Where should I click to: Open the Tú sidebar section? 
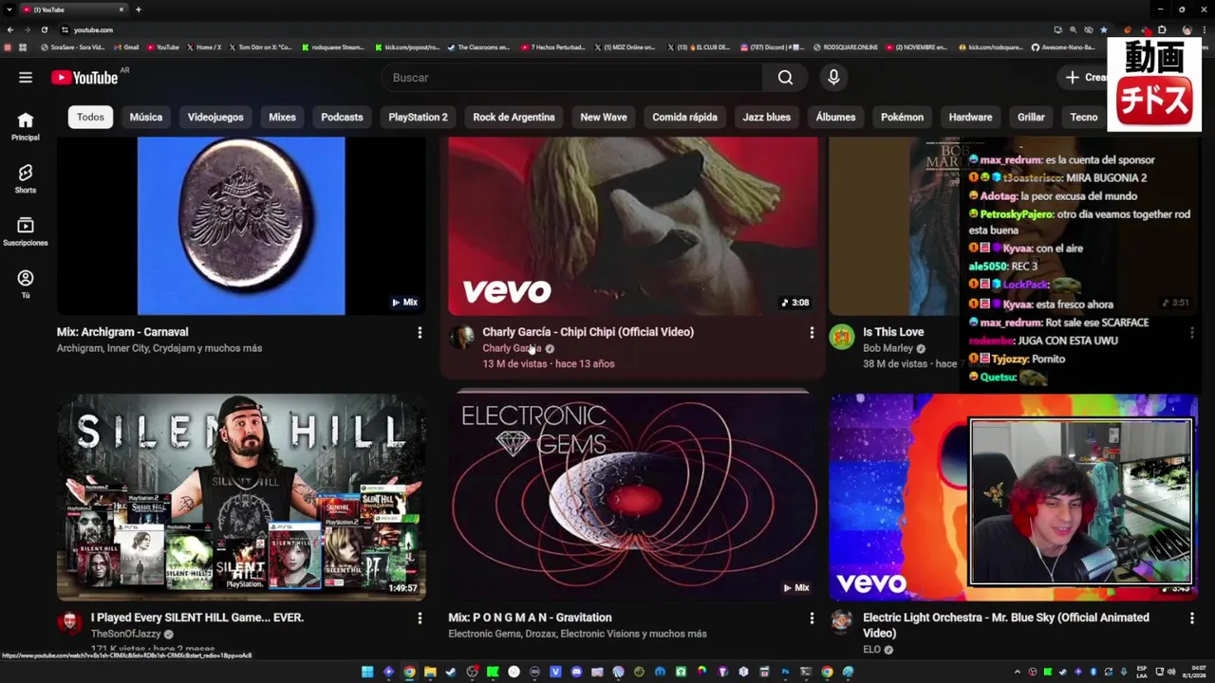coord(26,284)
